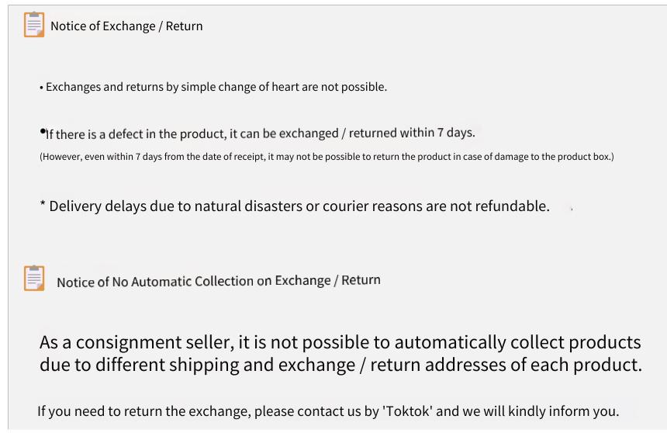The height and width of the screenshot is (433, 667).
Task: Click the bullet before 'If there is a defect'
Action: (x=43, y=131)
